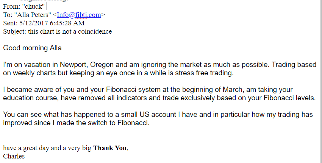The height and width of the screenshot is (163, 322).
Task: Click the words "Fibonacci system" in paragraph
Action: (133, 90)
